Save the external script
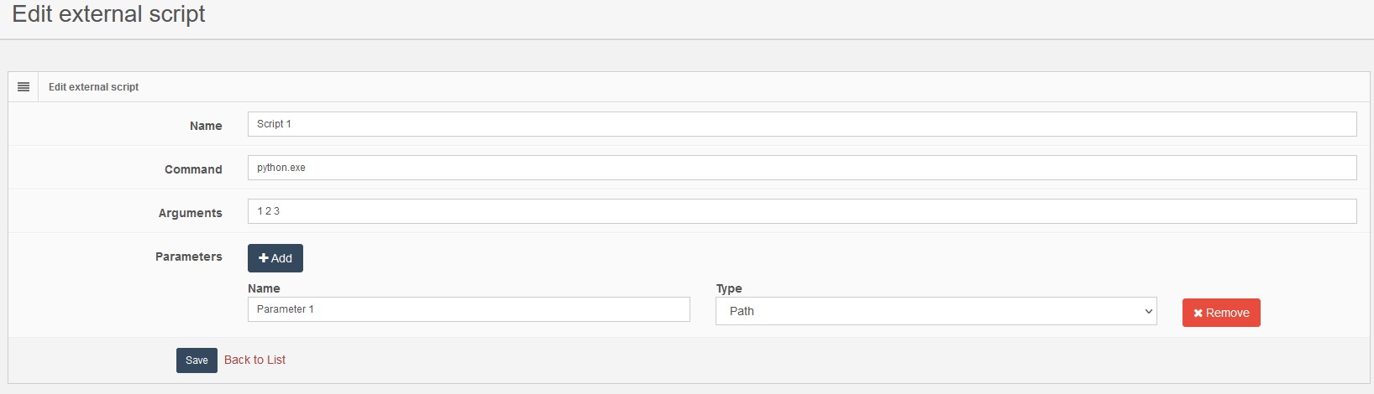 pos(197,360)
